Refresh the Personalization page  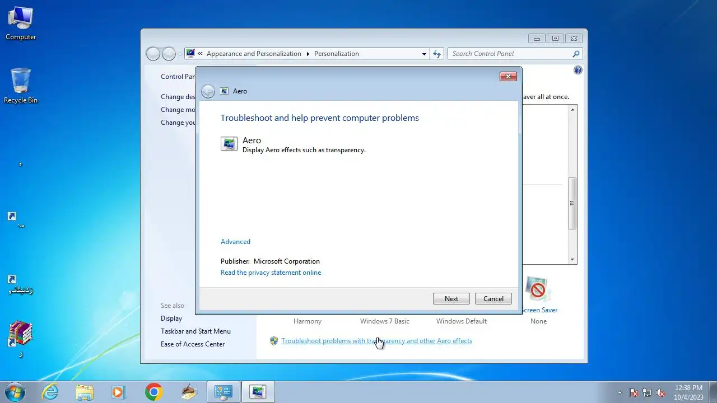pos(437,54)
